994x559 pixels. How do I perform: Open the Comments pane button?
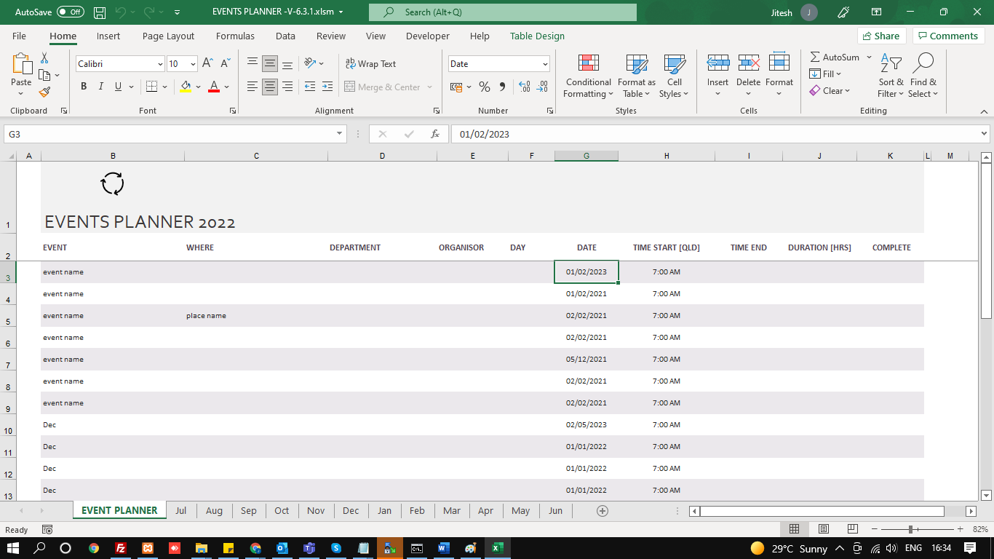(x=948, y=36)
